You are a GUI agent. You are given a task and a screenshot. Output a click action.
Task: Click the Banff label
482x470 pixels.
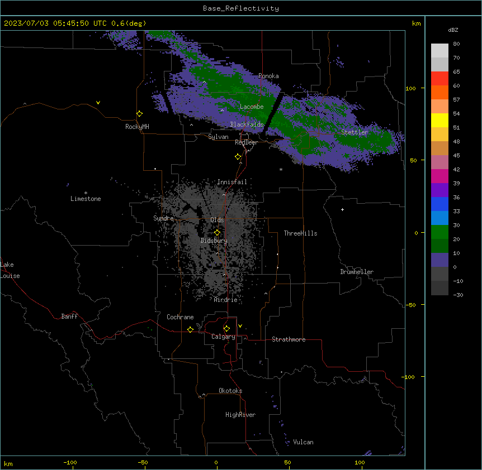coord(69,316)
